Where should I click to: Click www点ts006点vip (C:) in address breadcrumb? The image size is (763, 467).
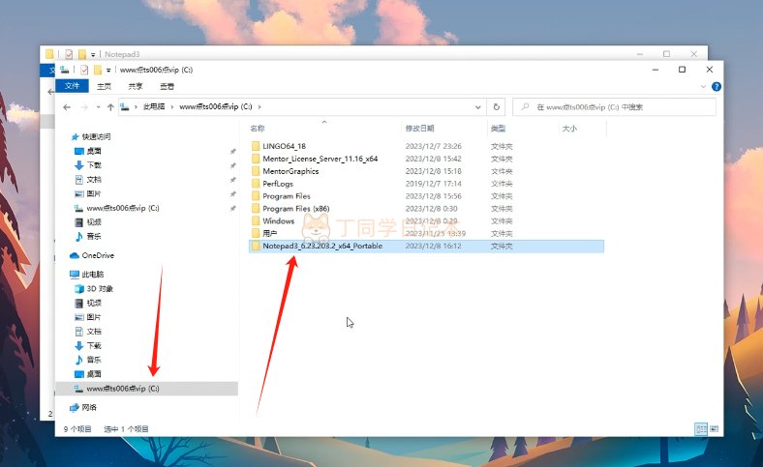coord(216,106)
